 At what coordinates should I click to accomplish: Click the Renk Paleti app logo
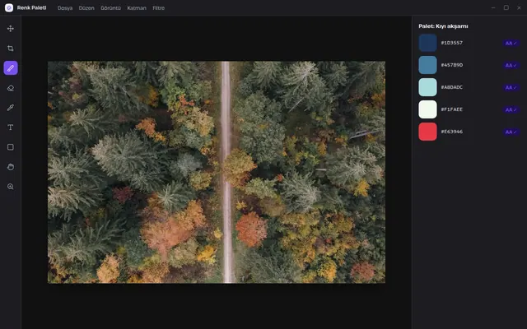click(x=9, y=7)
